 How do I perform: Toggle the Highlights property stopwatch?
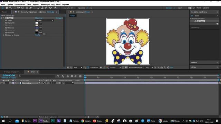[6, 23]
